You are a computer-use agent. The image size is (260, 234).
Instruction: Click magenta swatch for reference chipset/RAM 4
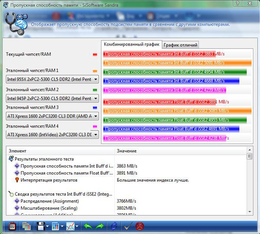[95, 127]
